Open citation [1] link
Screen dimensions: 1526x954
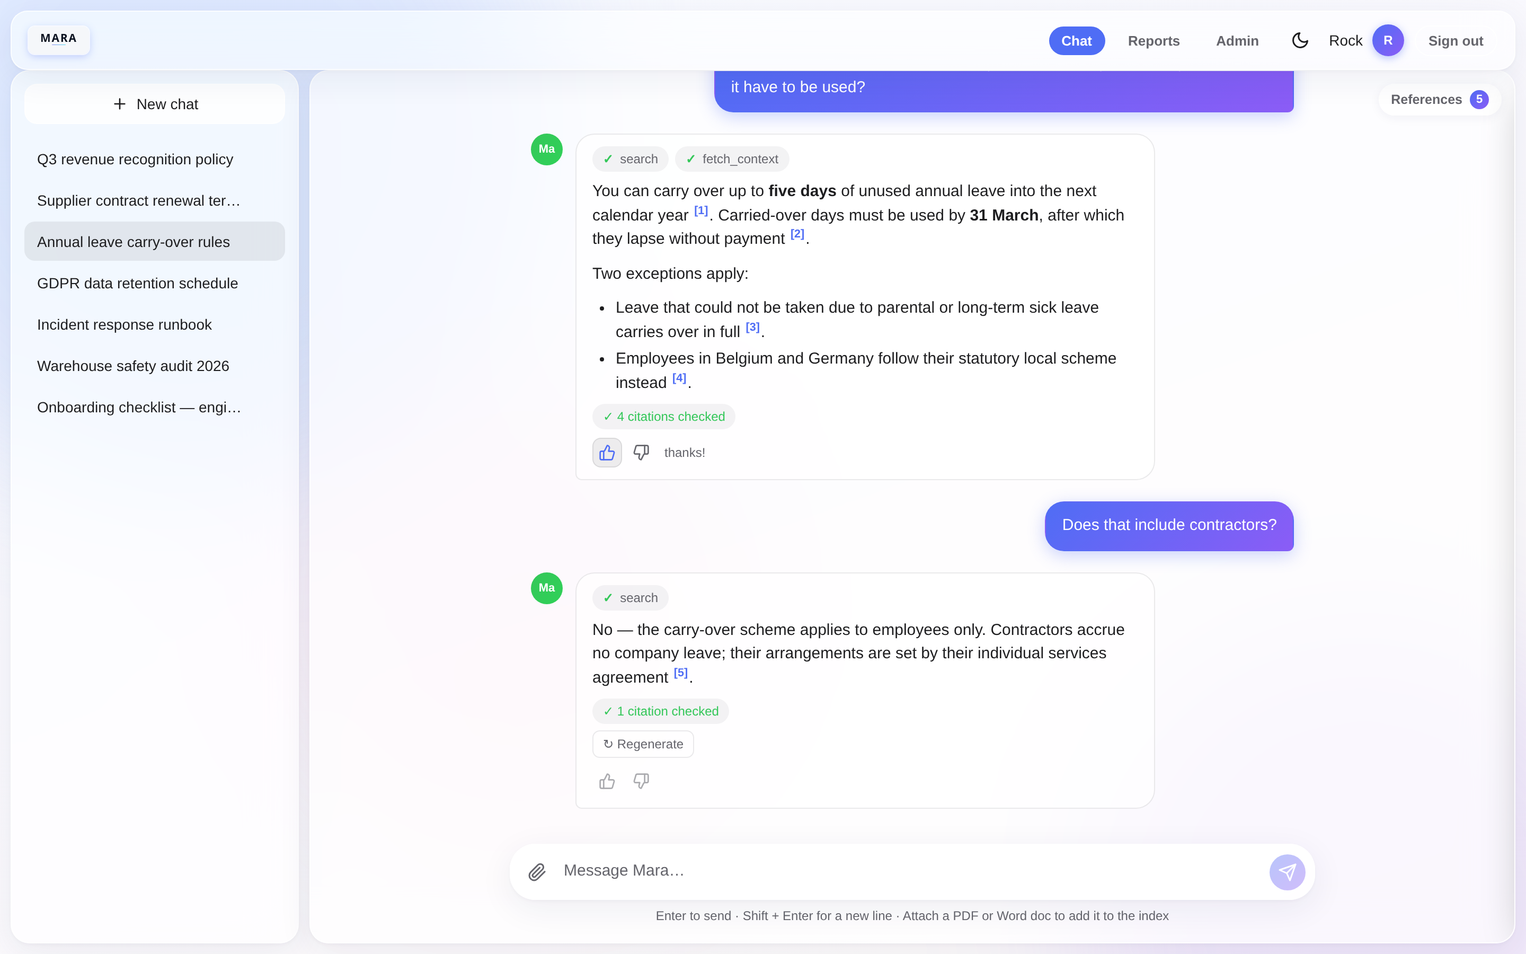[701, 211]
